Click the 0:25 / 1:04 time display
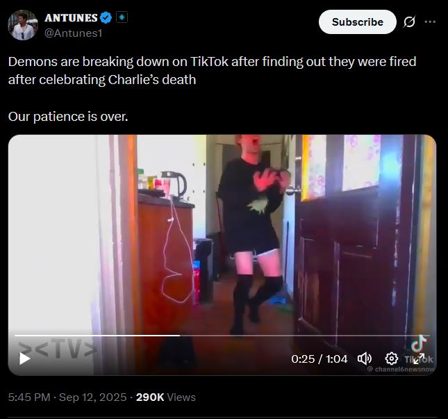448x419 pixels. click(320, 359)
